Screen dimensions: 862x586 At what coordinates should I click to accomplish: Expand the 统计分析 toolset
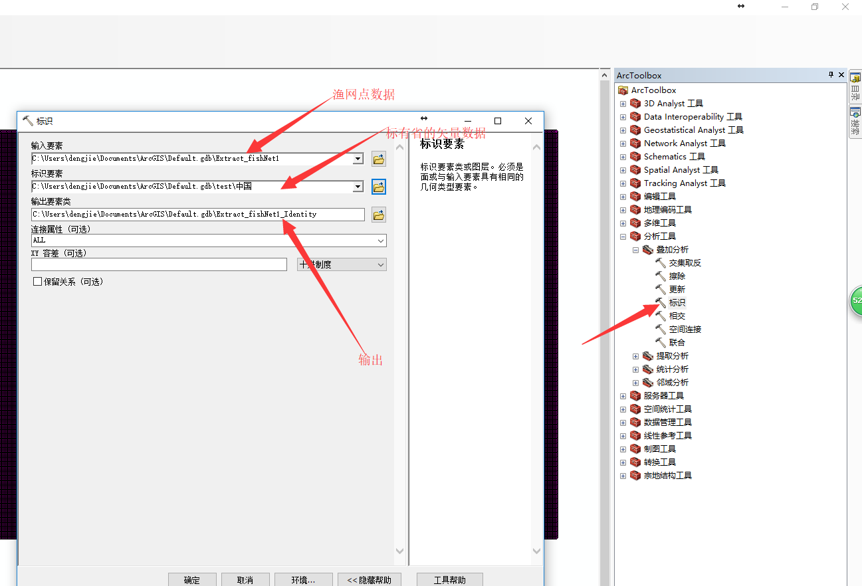click(635, 369)
